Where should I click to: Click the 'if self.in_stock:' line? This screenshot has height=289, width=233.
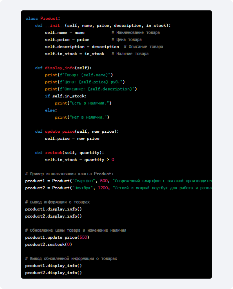(66, 96)
